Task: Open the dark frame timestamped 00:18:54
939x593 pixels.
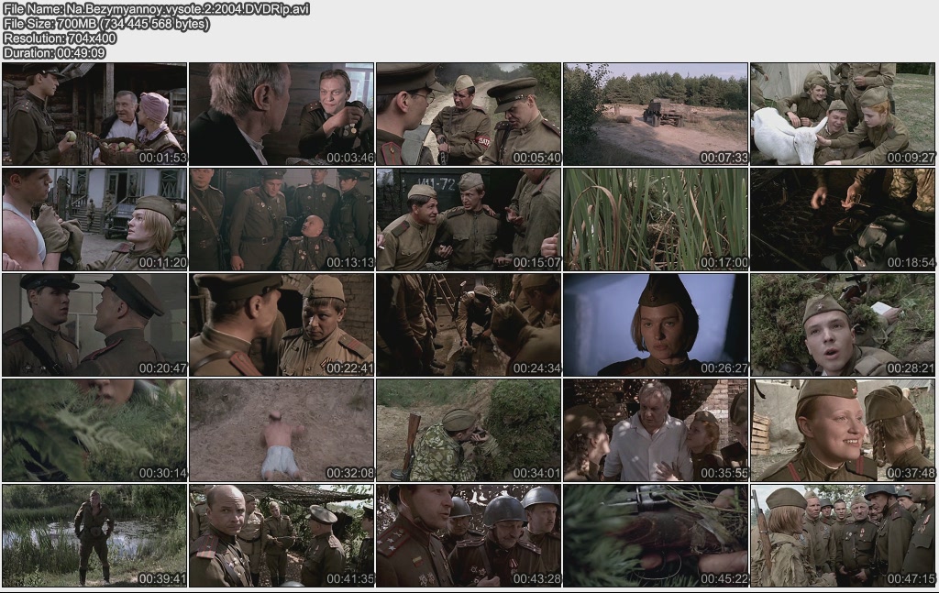Action: [x=843, y=219]
